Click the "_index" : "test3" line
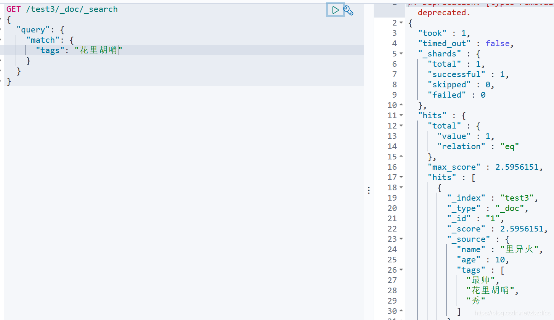This screenshot has width=554, height=320. pyautogui.click(x=493, y=198)
